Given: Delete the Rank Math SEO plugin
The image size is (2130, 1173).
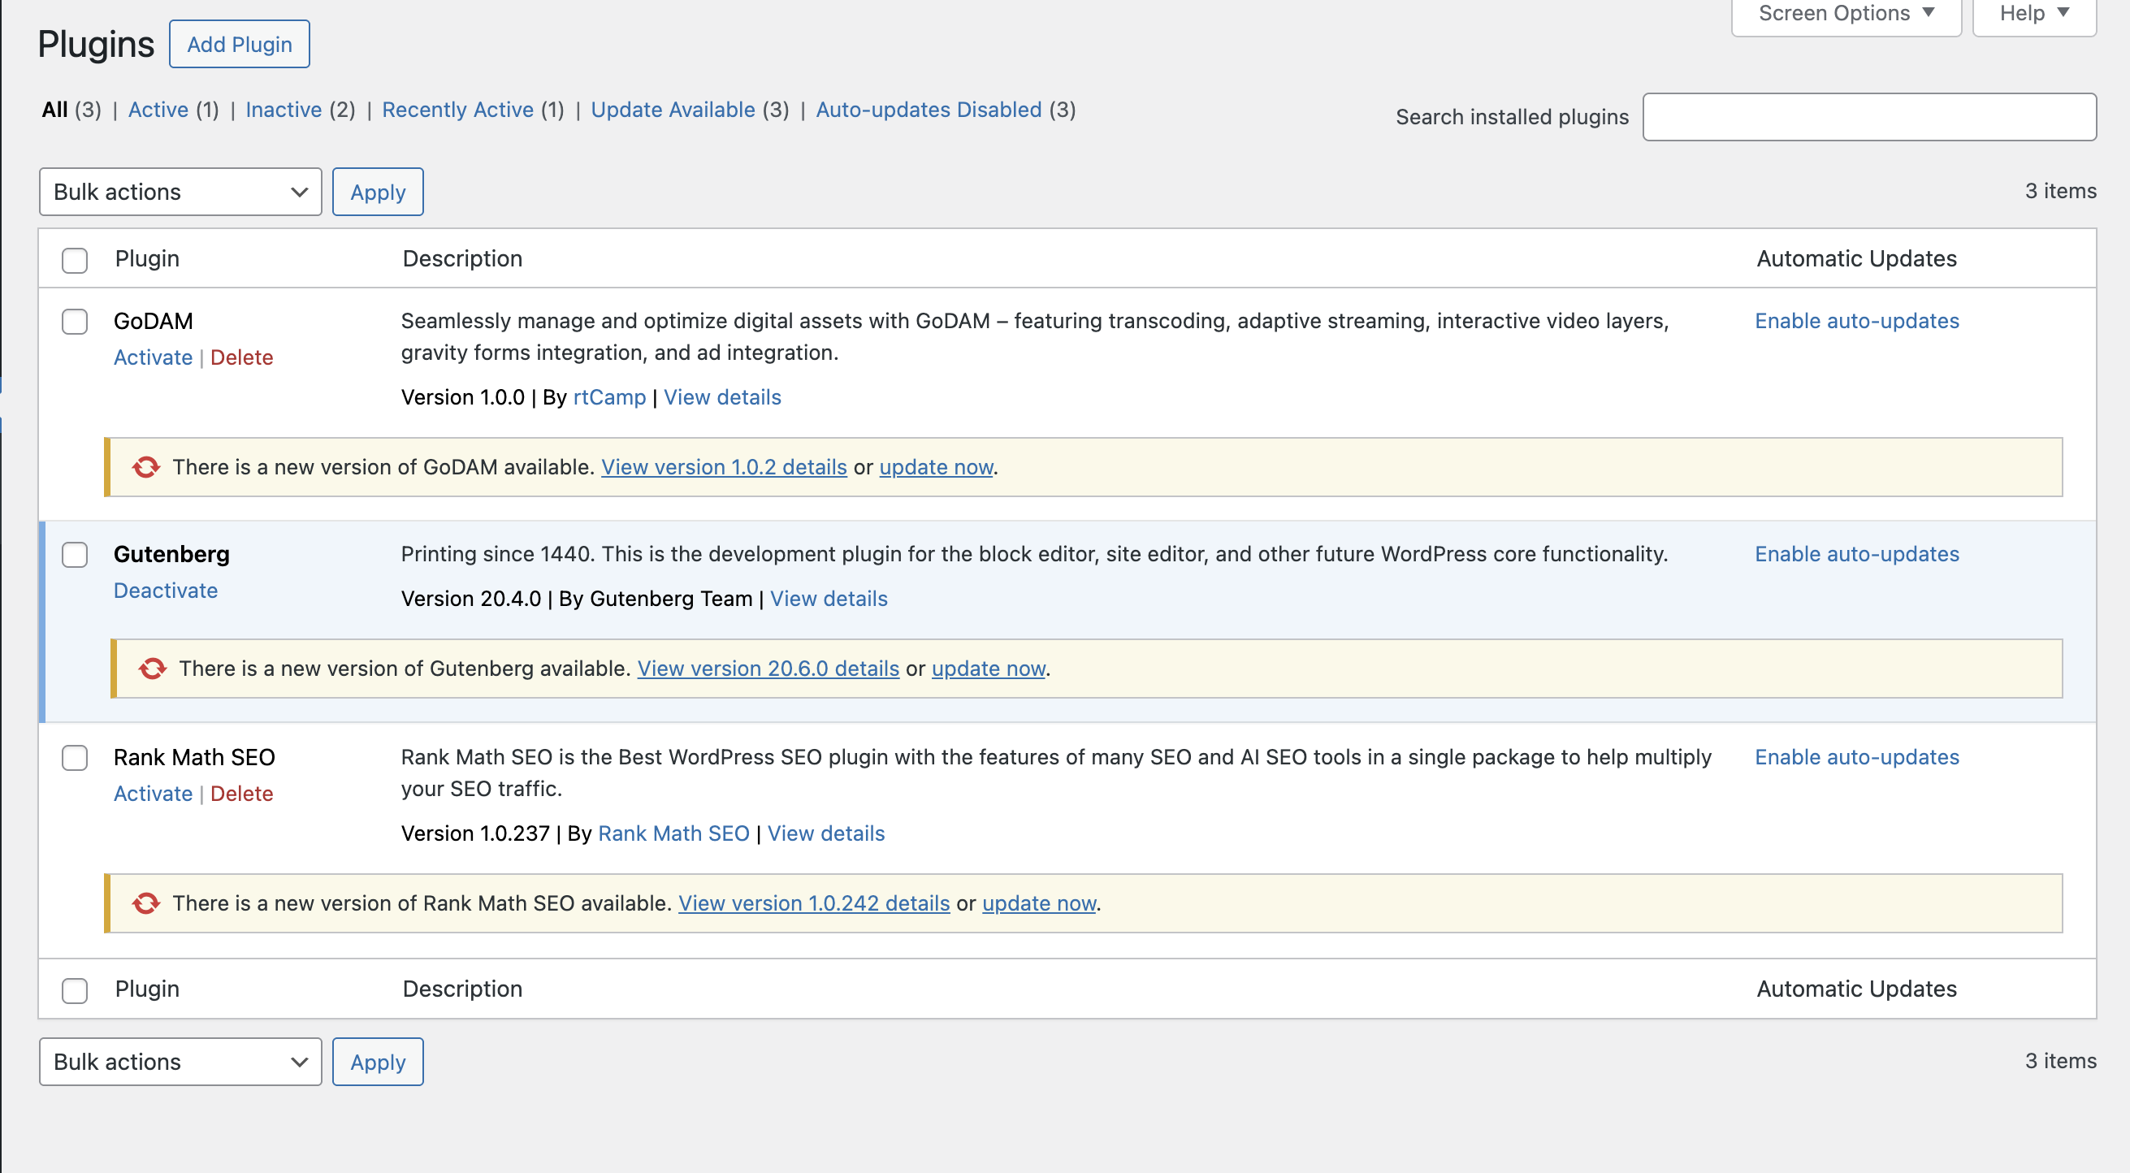Looking at the screenshot, I should [x=242, y=793].
